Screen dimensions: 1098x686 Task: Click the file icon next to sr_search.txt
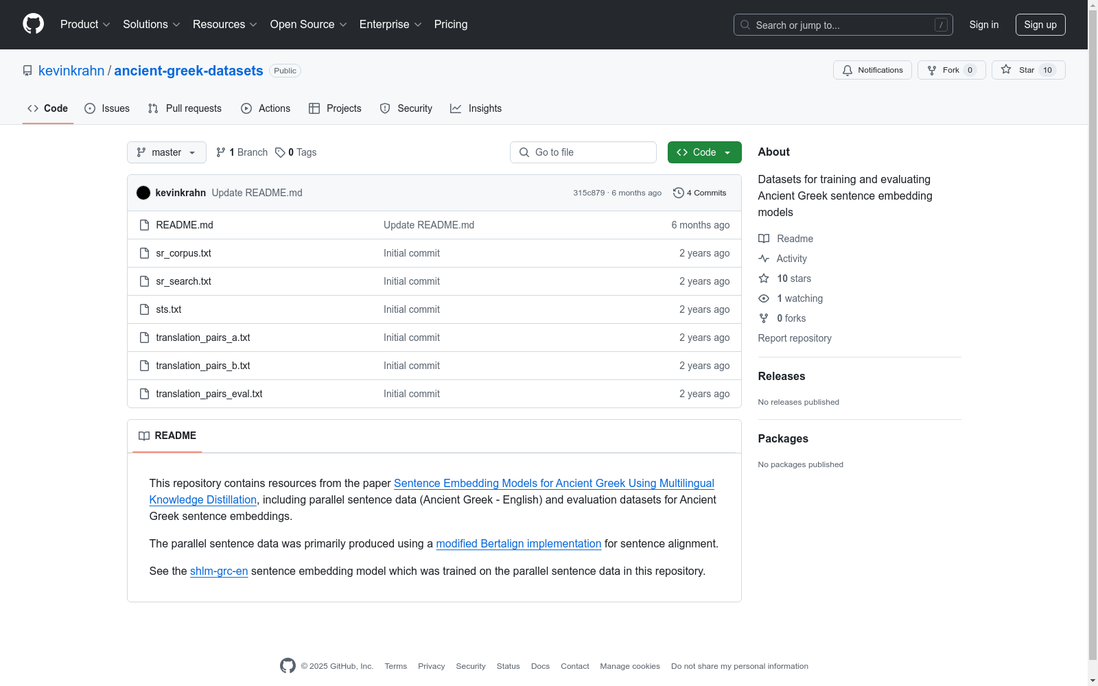point(144,281)
